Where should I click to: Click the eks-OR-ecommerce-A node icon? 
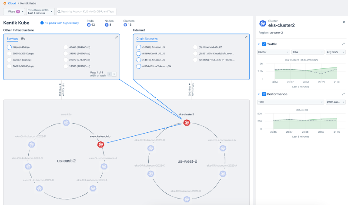tap(223, 148)
